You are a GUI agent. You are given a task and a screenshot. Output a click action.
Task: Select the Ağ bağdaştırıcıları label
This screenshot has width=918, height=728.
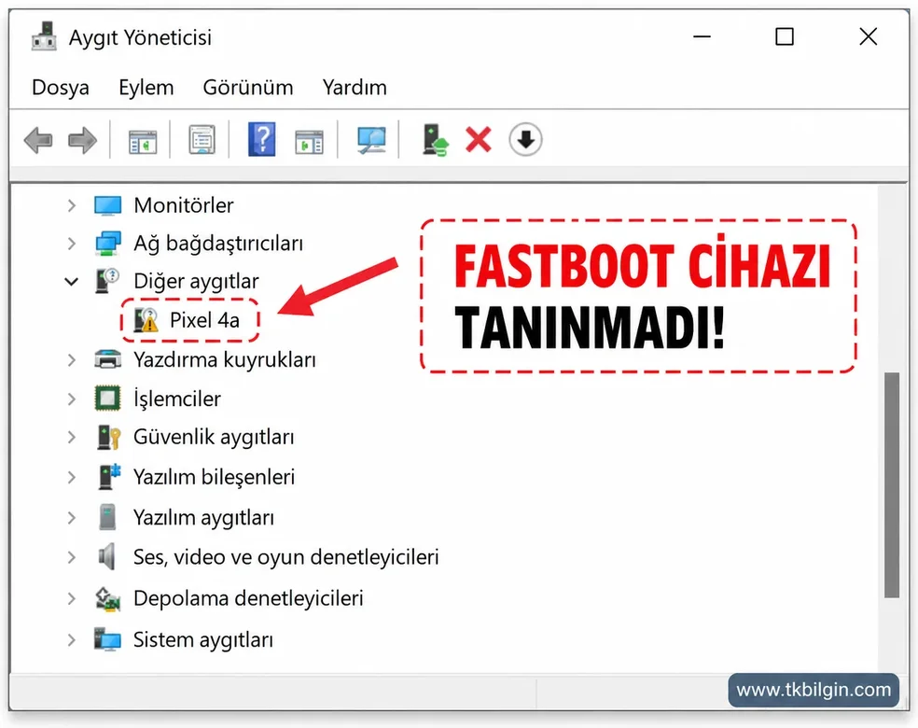coord(218,244)
